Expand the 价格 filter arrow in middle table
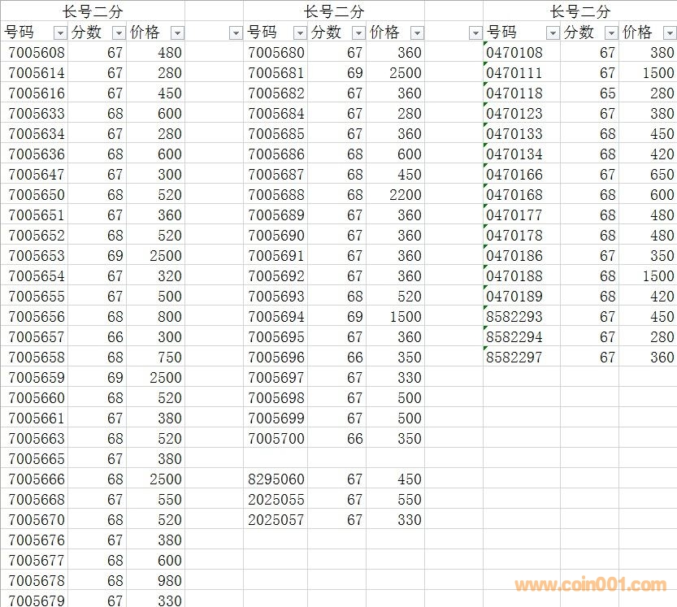The width and height of the screenshot is (677, 607). tap(417, 33)
